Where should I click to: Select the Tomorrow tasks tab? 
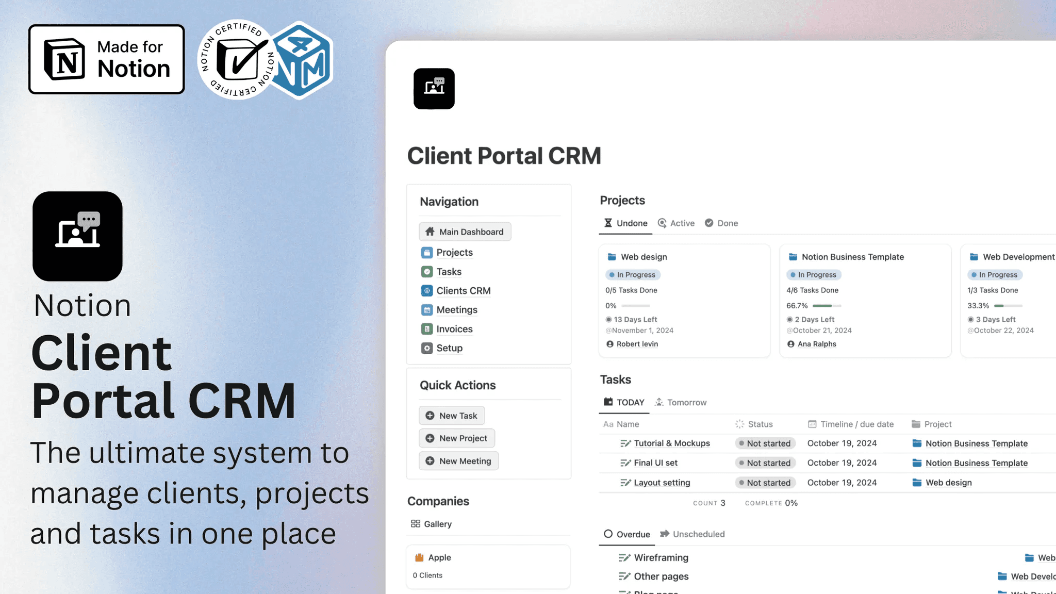coord(681,402)
